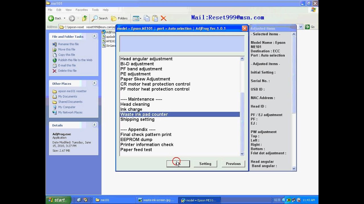Click the red Delete X toolbar icon

[x=164, y=18]
